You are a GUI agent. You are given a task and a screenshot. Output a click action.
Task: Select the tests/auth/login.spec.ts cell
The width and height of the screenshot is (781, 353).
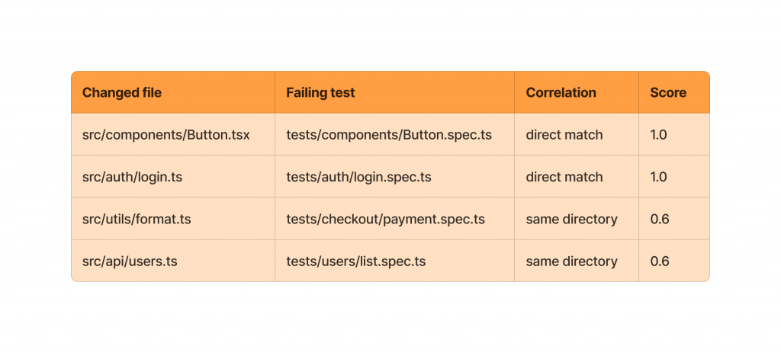pyautogui.click(x=358, y=177)
